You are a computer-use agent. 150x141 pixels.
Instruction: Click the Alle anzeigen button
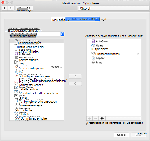(24, 8)
